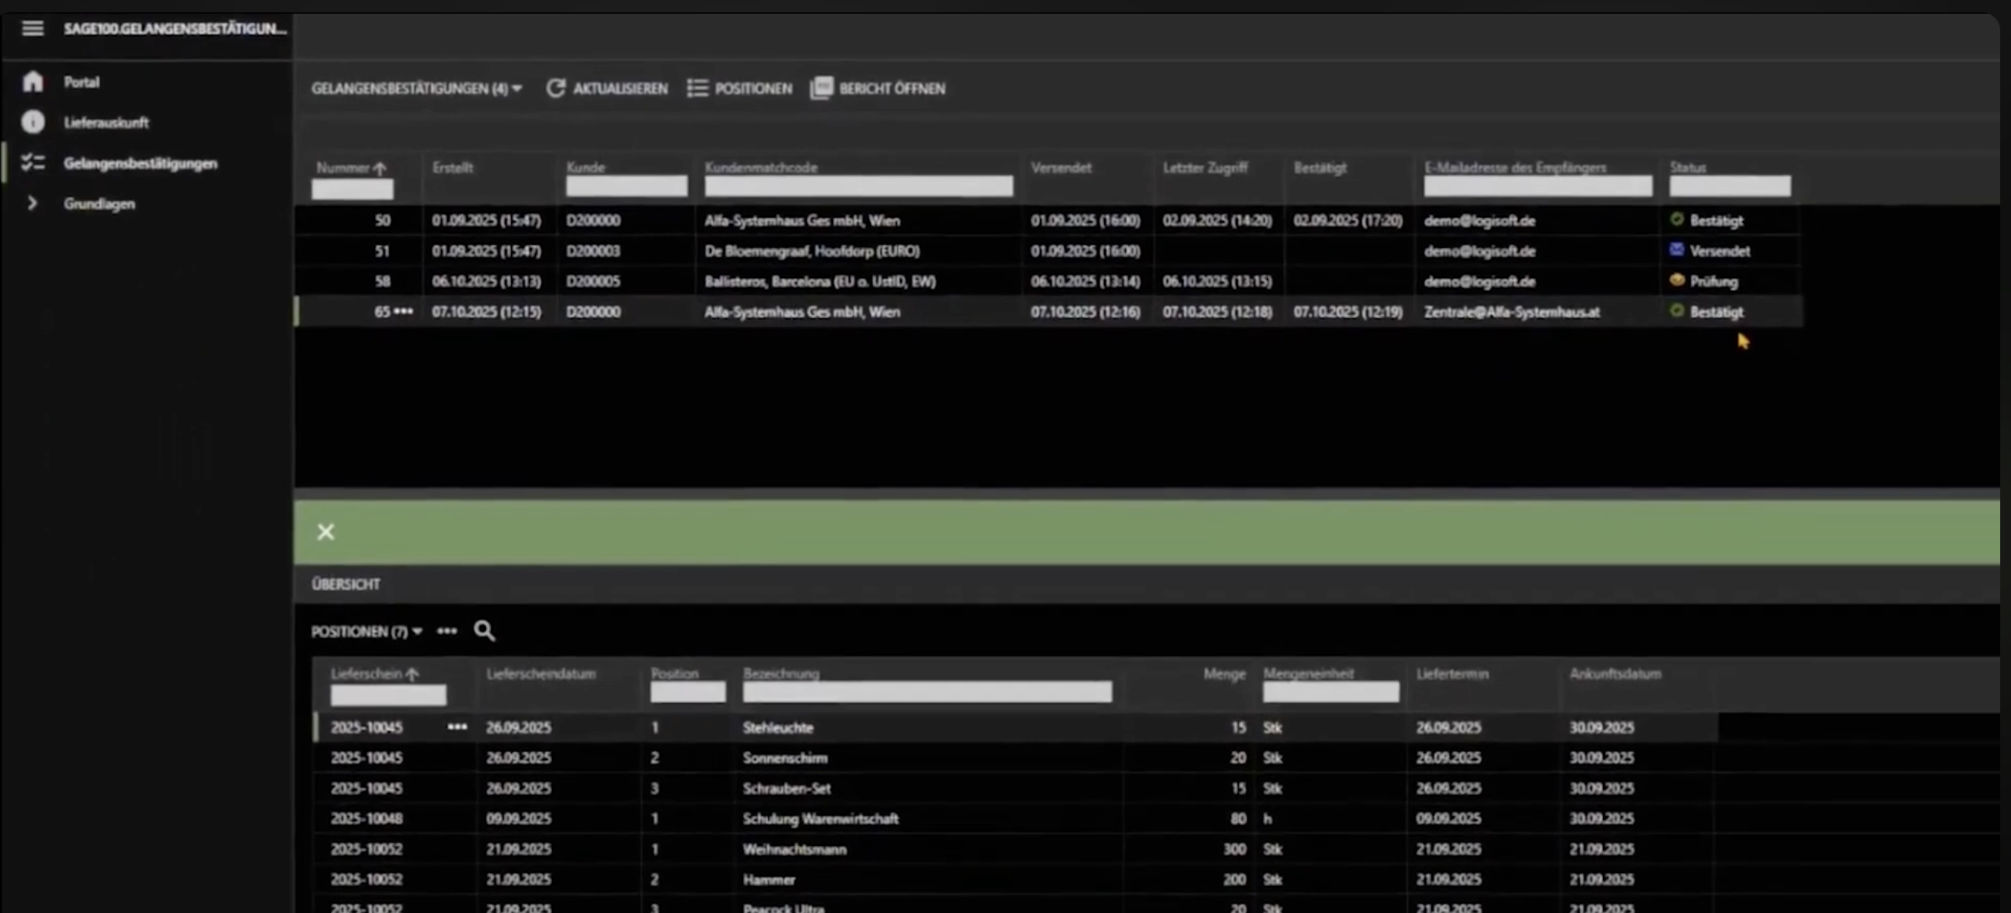This screenshot has width=2011, height=913.
Task: Select the De Bloemengraaf, Hoofdorp (EURO) row
Action: click(1048, 250)
